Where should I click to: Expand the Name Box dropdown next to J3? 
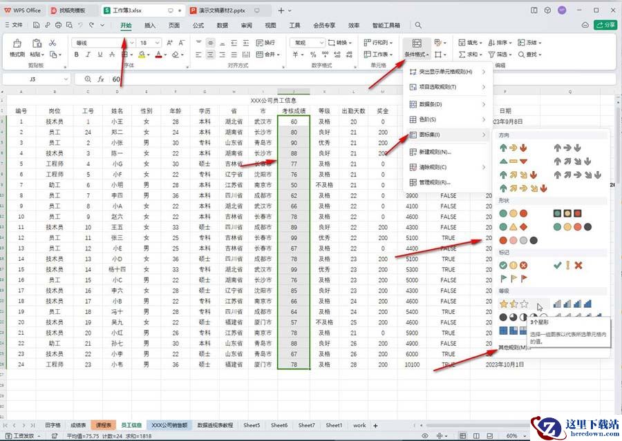pos(66,79)
